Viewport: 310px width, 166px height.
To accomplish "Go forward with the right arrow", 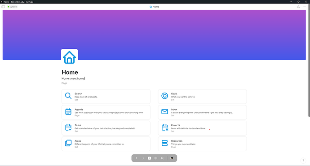I will coord(143,158).
